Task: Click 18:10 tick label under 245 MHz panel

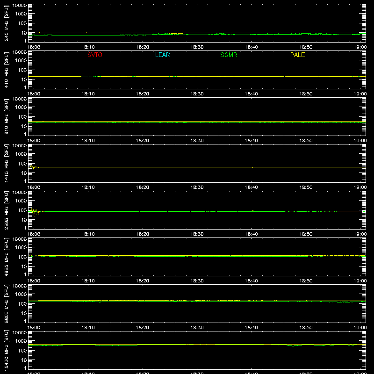Action: 88,47
